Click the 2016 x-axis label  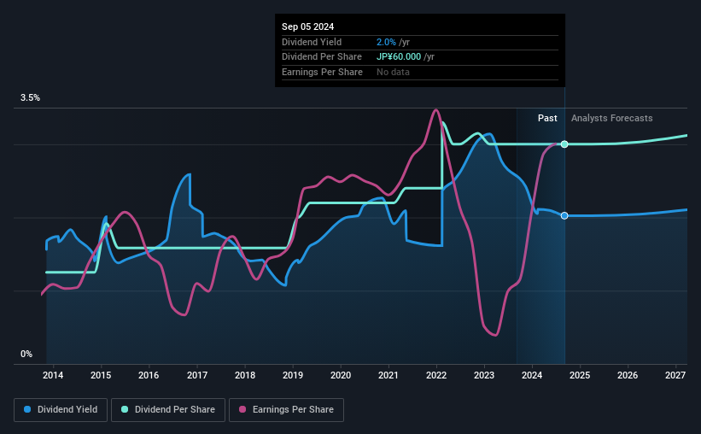(x=149, y=375)
